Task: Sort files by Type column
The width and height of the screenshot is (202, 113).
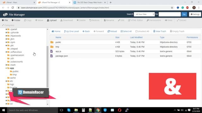Action: coord(162,37)
